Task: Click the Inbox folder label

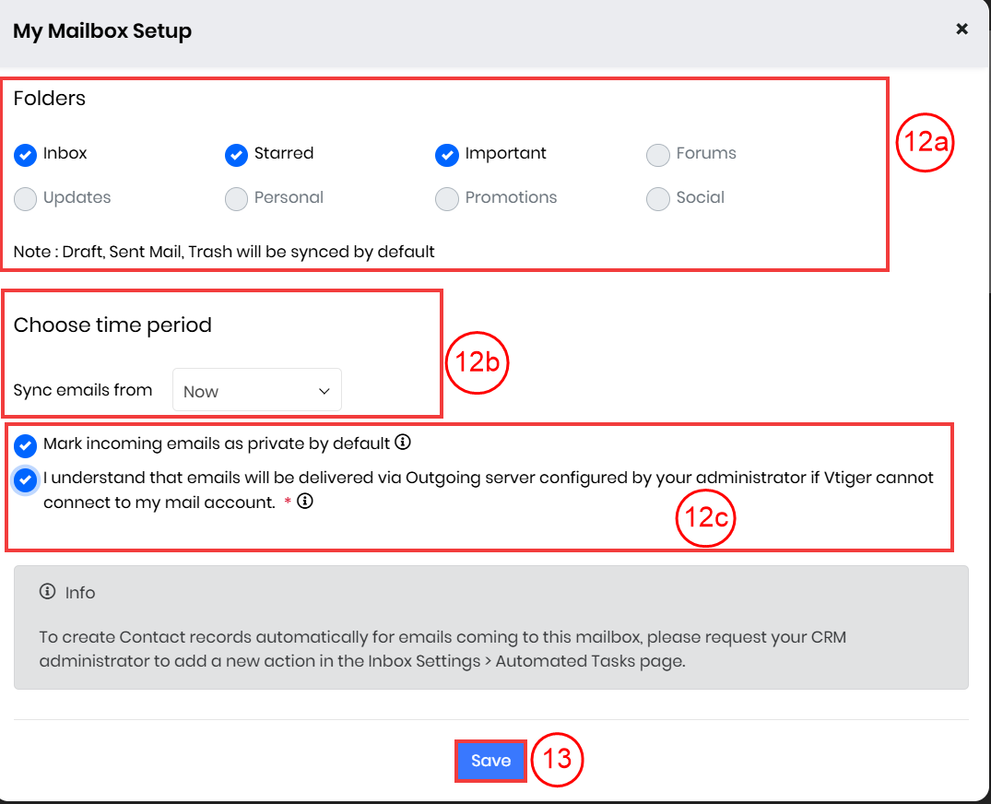Action: click(x=65, y=153)
